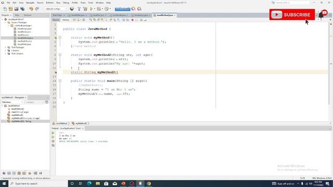This screenshot has height=187, width=333.
Task: Collapse the JavaMethod class node in Navigator
Action: point(2,106)
